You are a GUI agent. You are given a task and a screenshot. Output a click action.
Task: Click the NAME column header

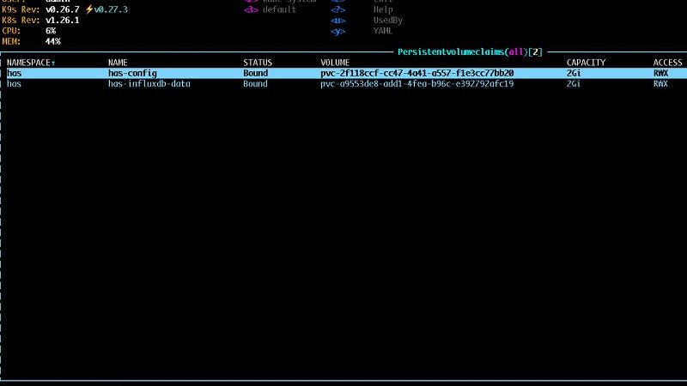coord(118,63)
